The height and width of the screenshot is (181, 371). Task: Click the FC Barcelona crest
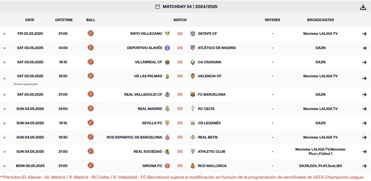click(193, 94)
